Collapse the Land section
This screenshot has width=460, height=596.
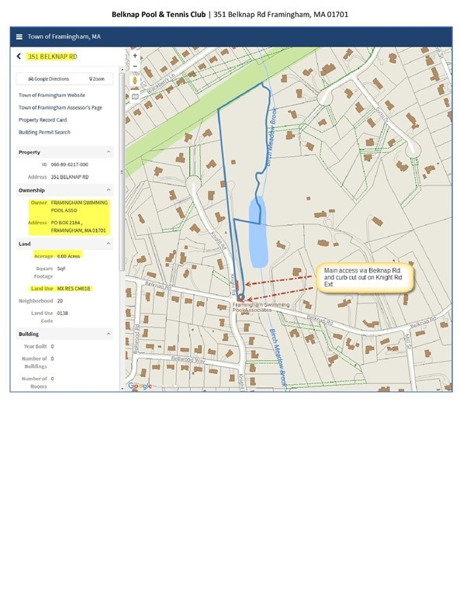pyautogui.click(x=109, y=244)
